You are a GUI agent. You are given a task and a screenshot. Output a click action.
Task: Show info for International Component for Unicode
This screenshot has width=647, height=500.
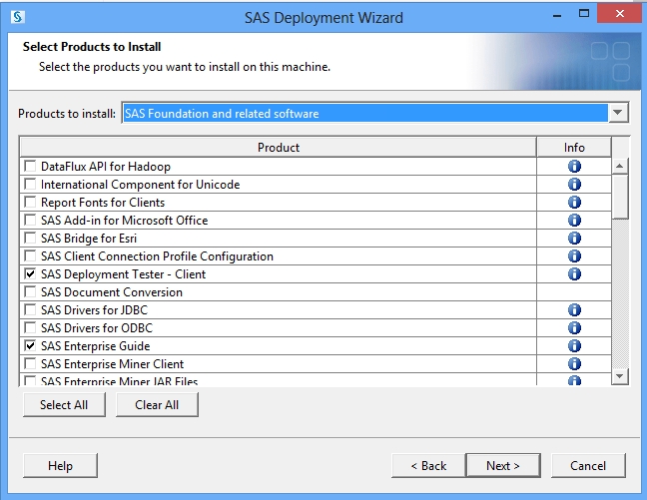point(574,184)
